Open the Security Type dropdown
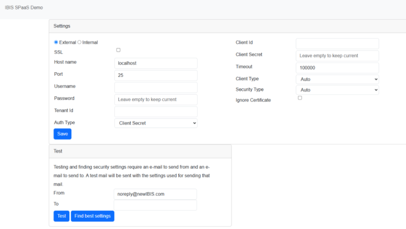406x229 pixels. pyautogui.click(x=337, y=90)
